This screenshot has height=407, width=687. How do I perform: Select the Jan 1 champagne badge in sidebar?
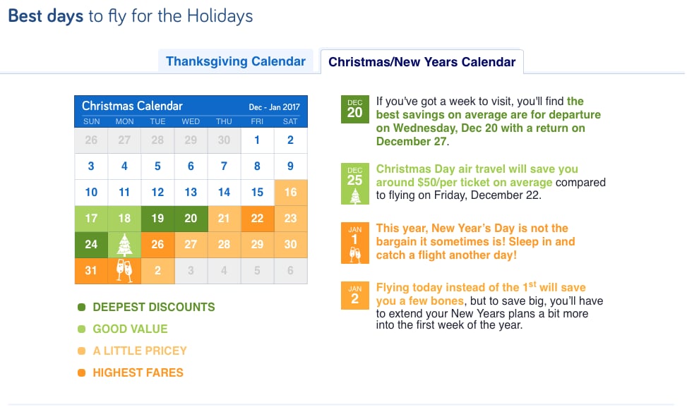tap(355, 240)
